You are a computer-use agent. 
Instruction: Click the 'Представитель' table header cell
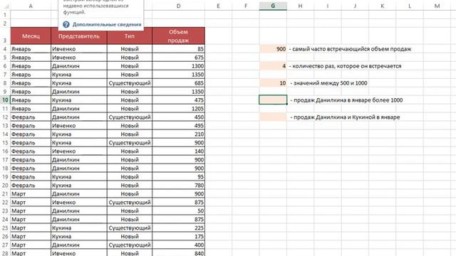79,36
